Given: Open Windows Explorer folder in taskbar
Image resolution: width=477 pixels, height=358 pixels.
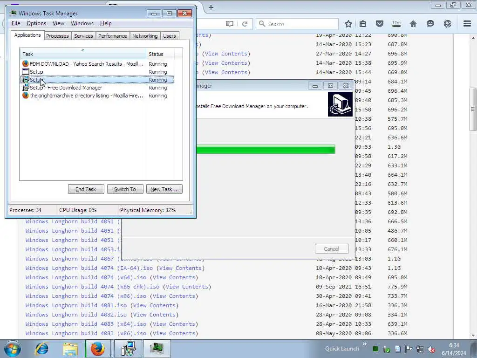Looking at the screenshot, I should 71,349.
